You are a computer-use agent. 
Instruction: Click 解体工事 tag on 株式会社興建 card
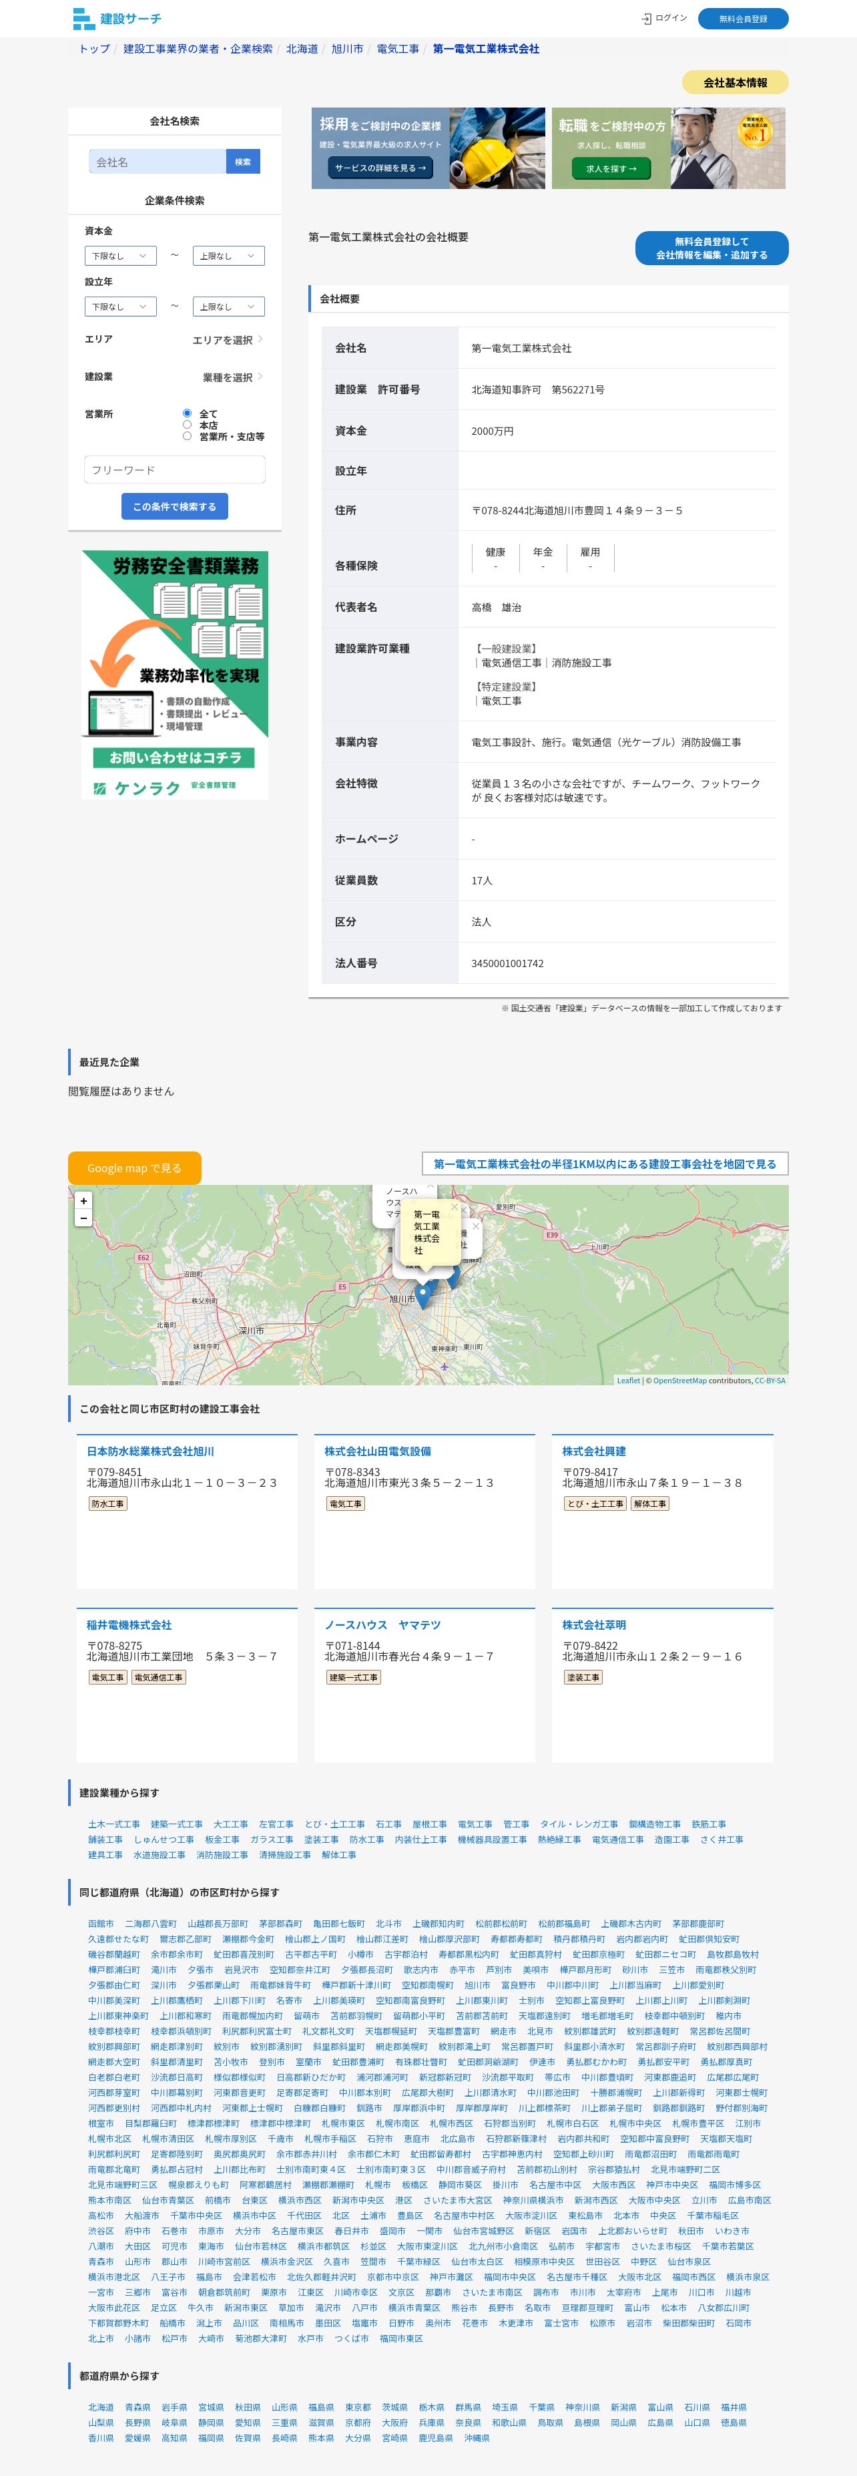pyautogui.click(x=649, y=1504)
